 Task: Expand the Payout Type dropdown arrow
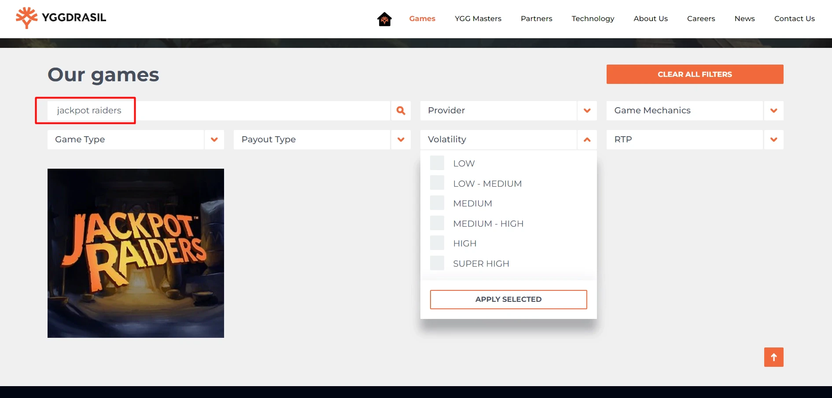pyautogui.click(x=401, y=140)
